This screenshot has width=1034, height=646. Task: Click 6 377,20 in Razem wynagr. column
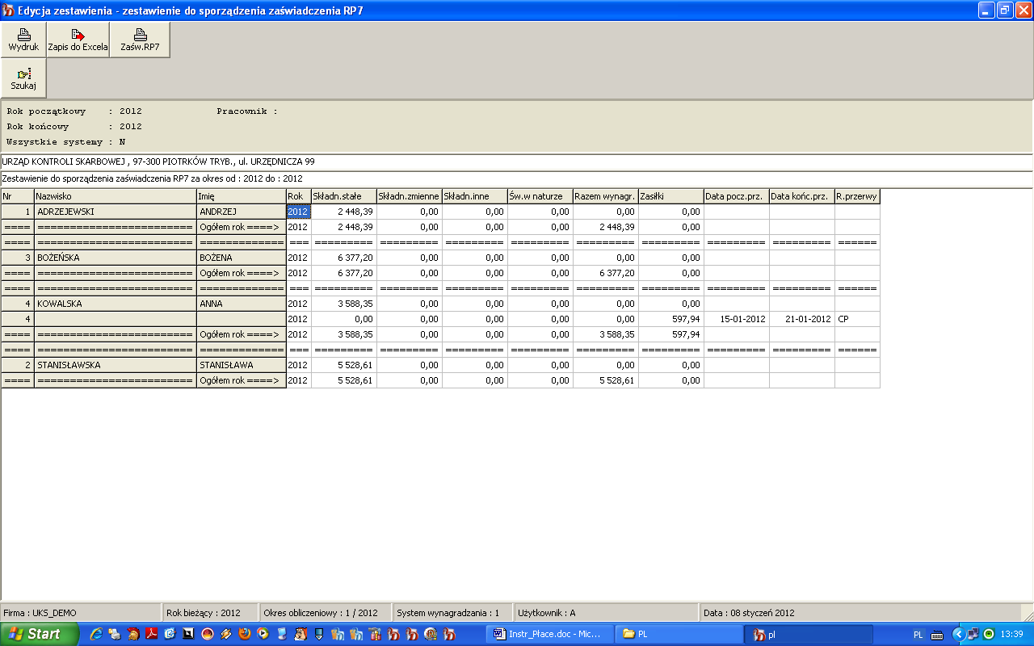coord(606,273)
